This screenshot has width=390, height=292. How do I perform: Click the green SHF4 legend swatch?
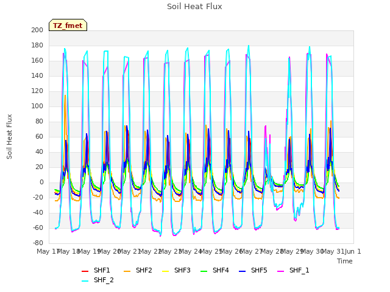coord(204,271)
